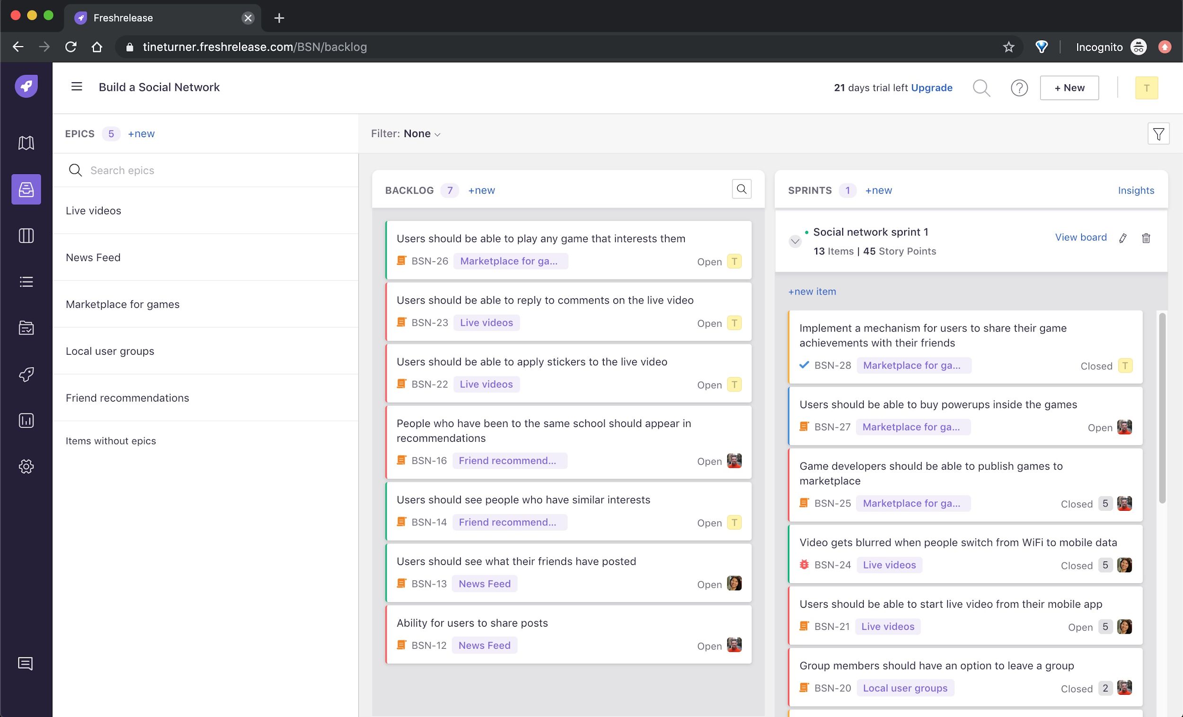Click the story icon on BSN-26

click(401, 261)
